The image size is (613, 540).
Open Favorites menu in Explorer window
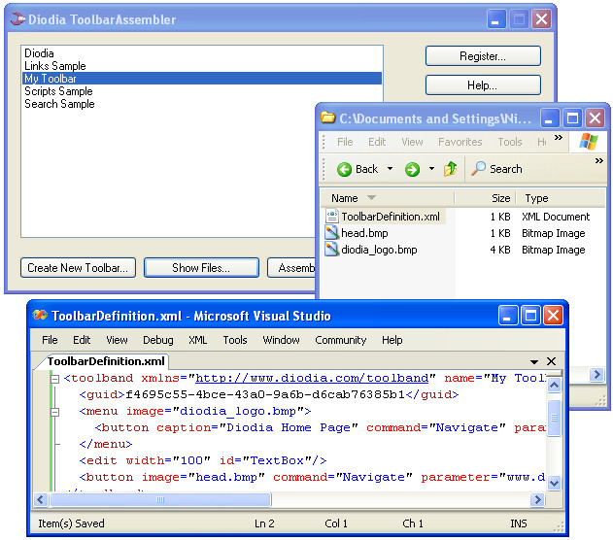pos(460,142)
